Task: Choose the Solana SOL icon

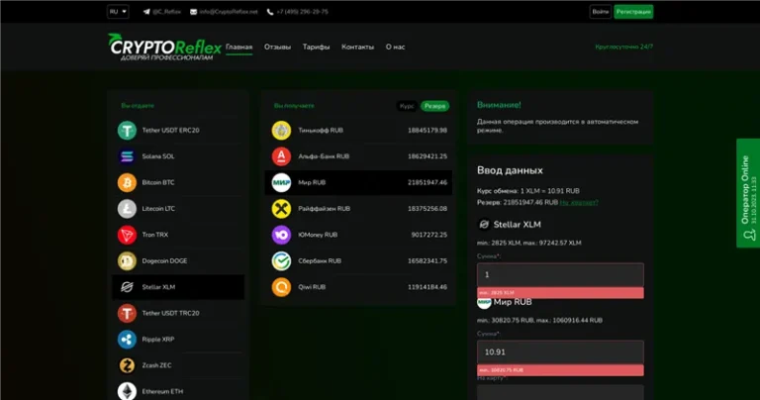Action: (x=127, y=156)
